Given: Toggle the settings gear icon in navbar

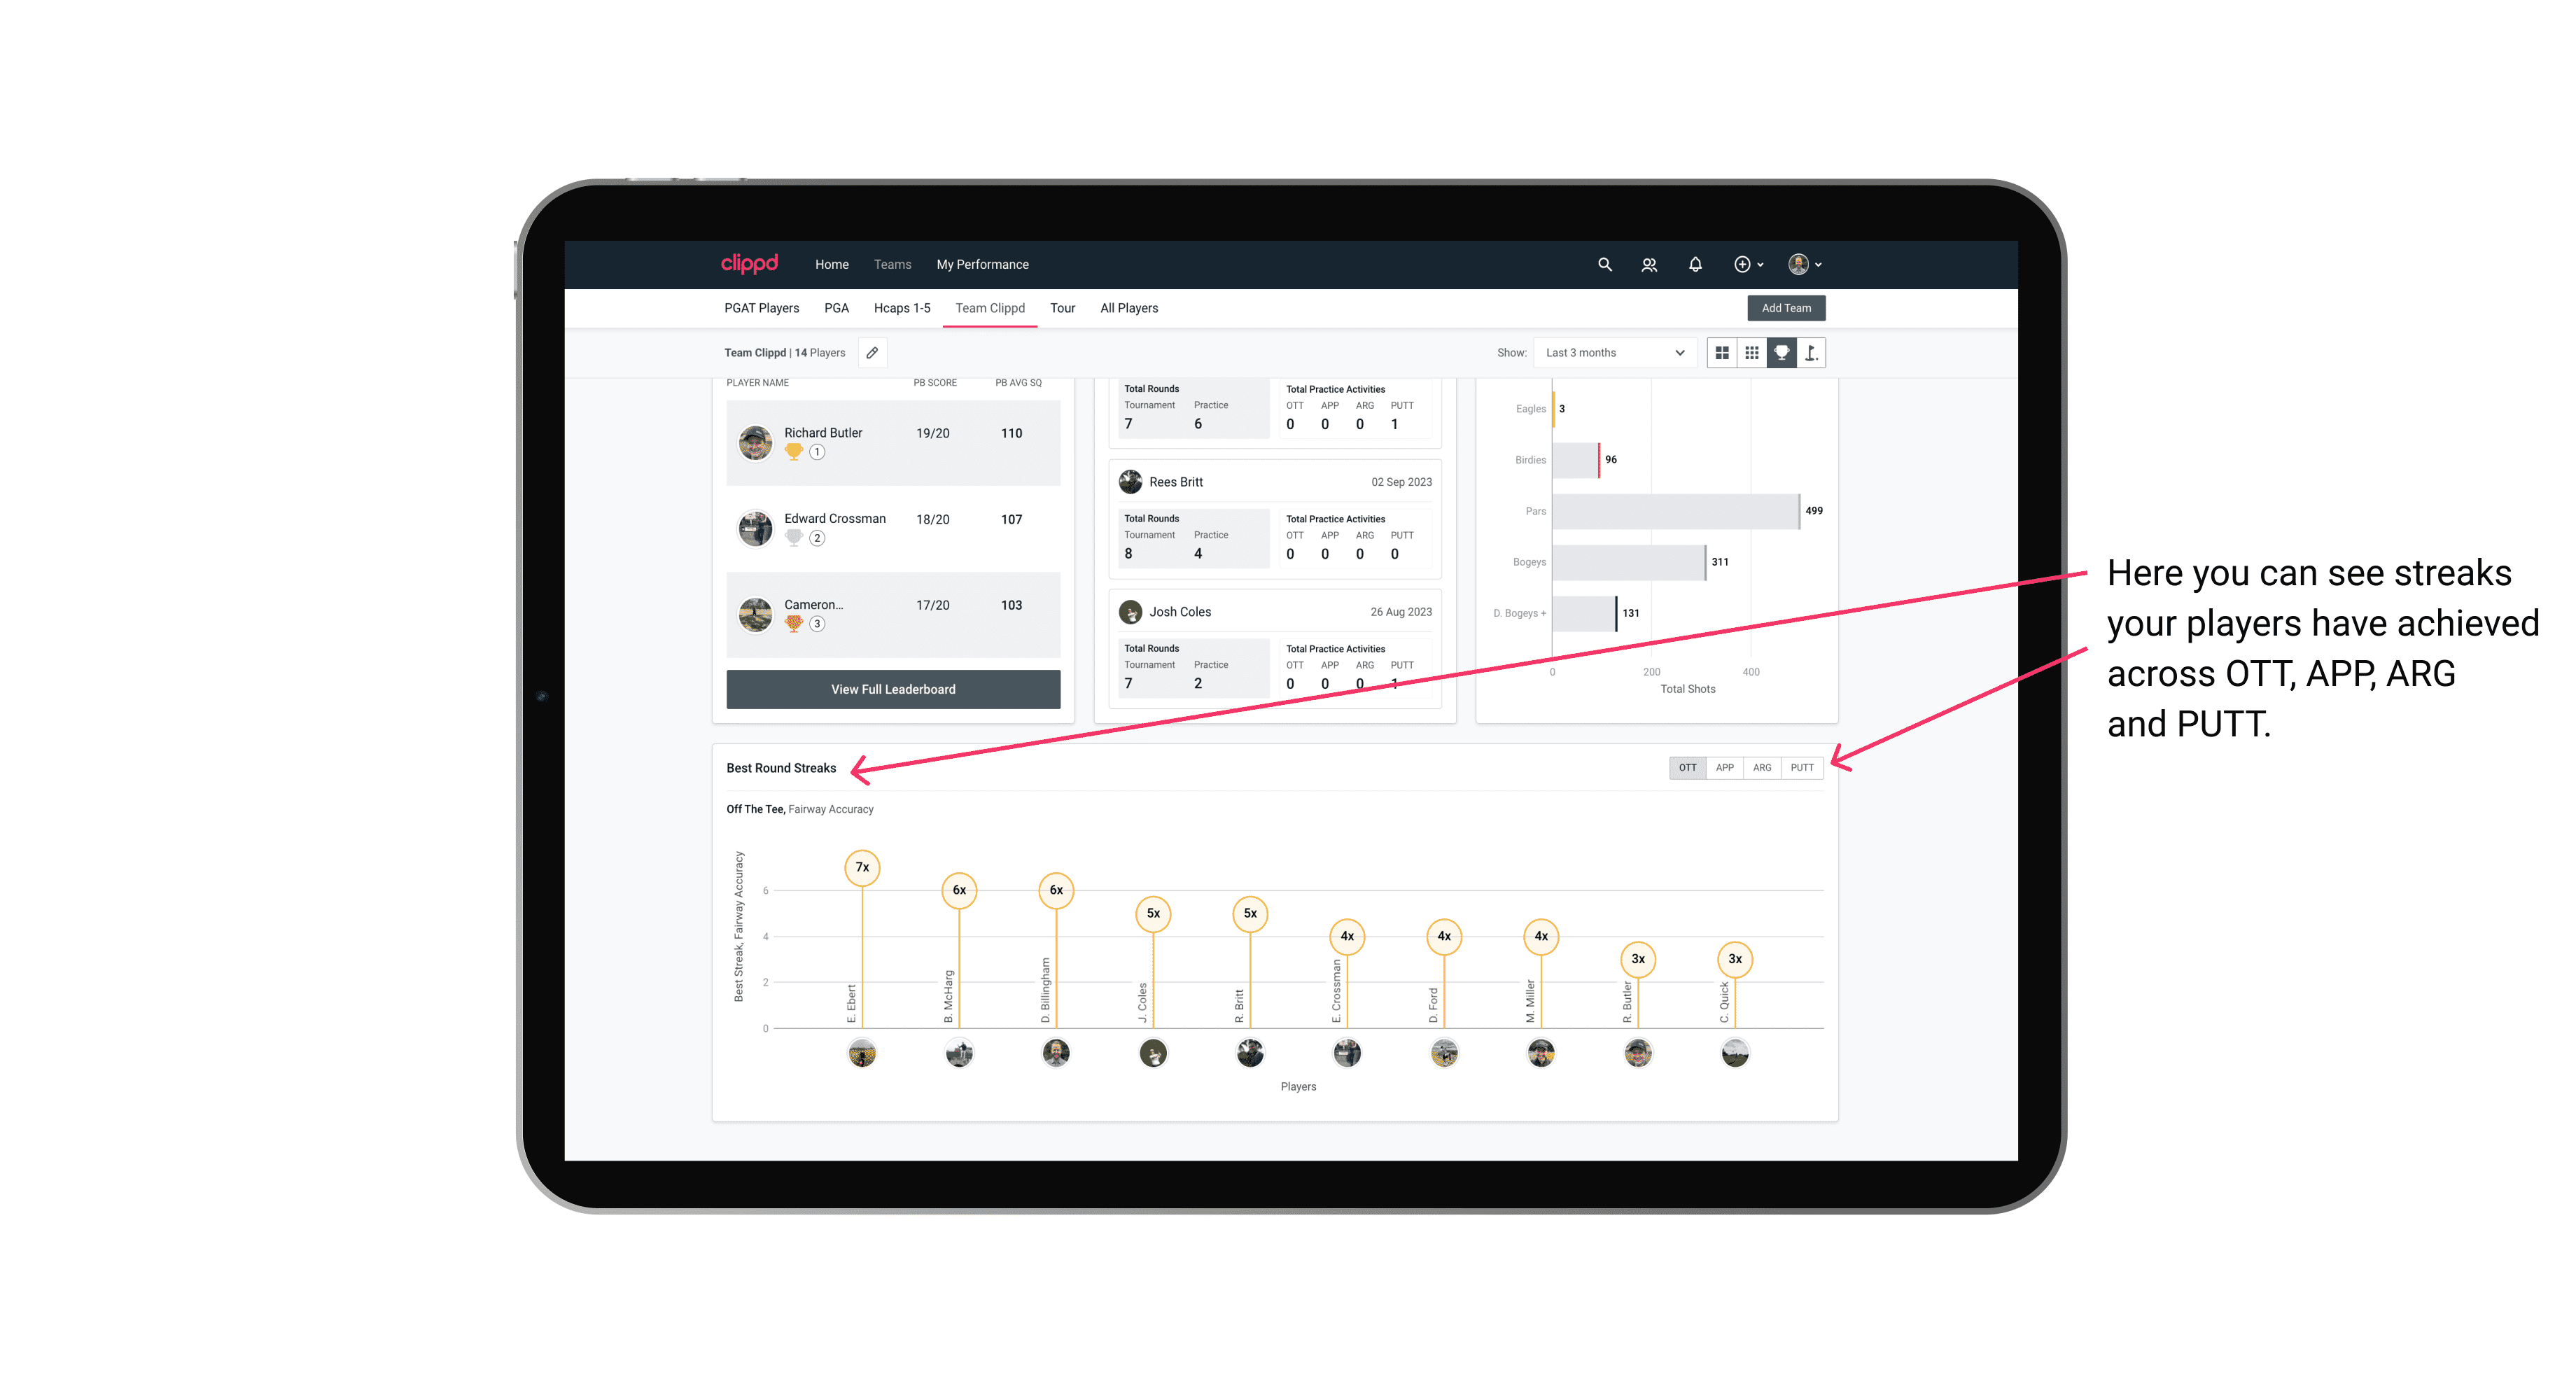Looking at the screenshot, I should coord(1742,265).
